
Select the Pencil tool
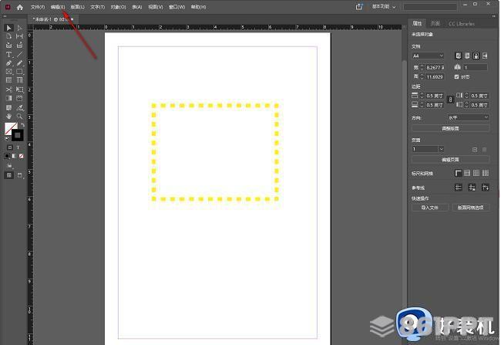(20, 63)
